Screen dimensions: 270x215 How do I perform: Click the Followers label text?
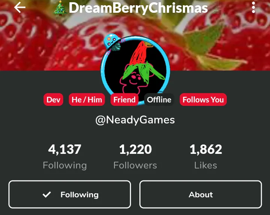[x=135, y=165]
